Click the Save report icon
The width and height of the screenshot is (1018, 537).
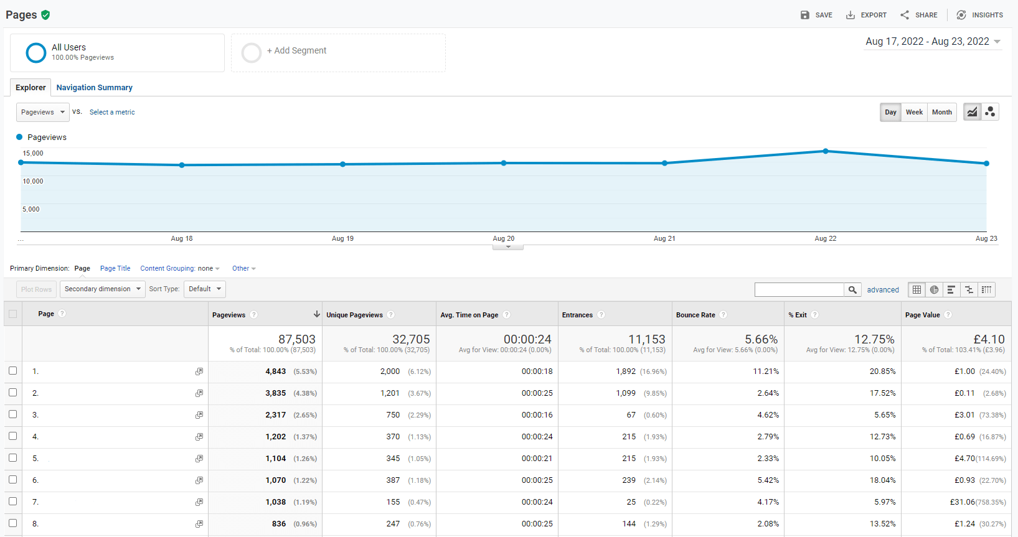(x=805, y=15)
